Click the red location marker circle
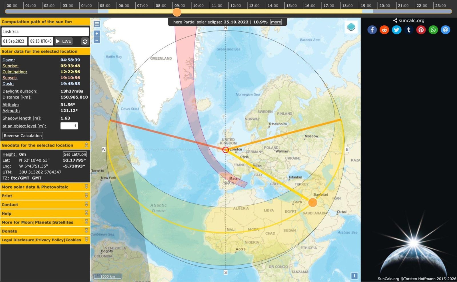The image size is (457, 282). (226, 150)
